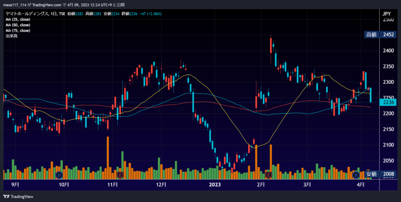Image resolution: width=401 pixels, height=202 pixels.
Task: Click the 11月 time axis label
Action: point(112,185)
